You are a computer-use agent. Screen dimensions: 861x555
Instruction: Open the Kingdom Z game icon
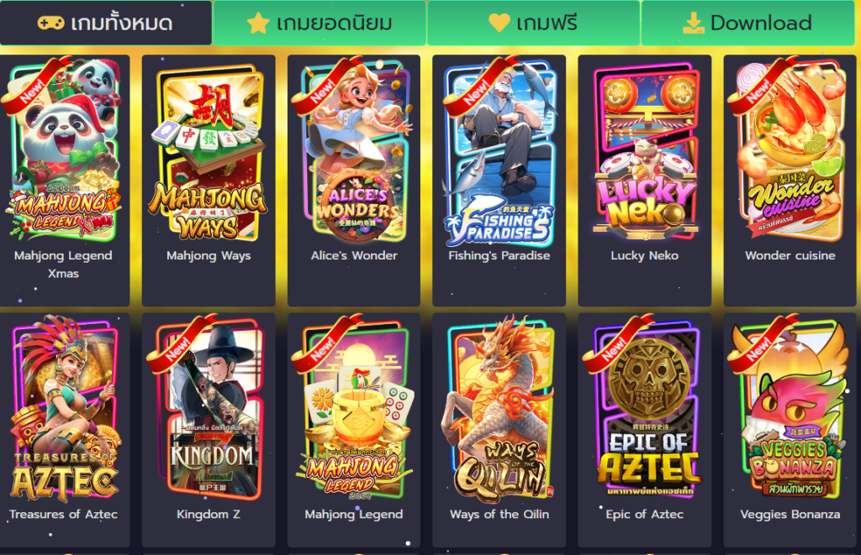coord(209,410)
